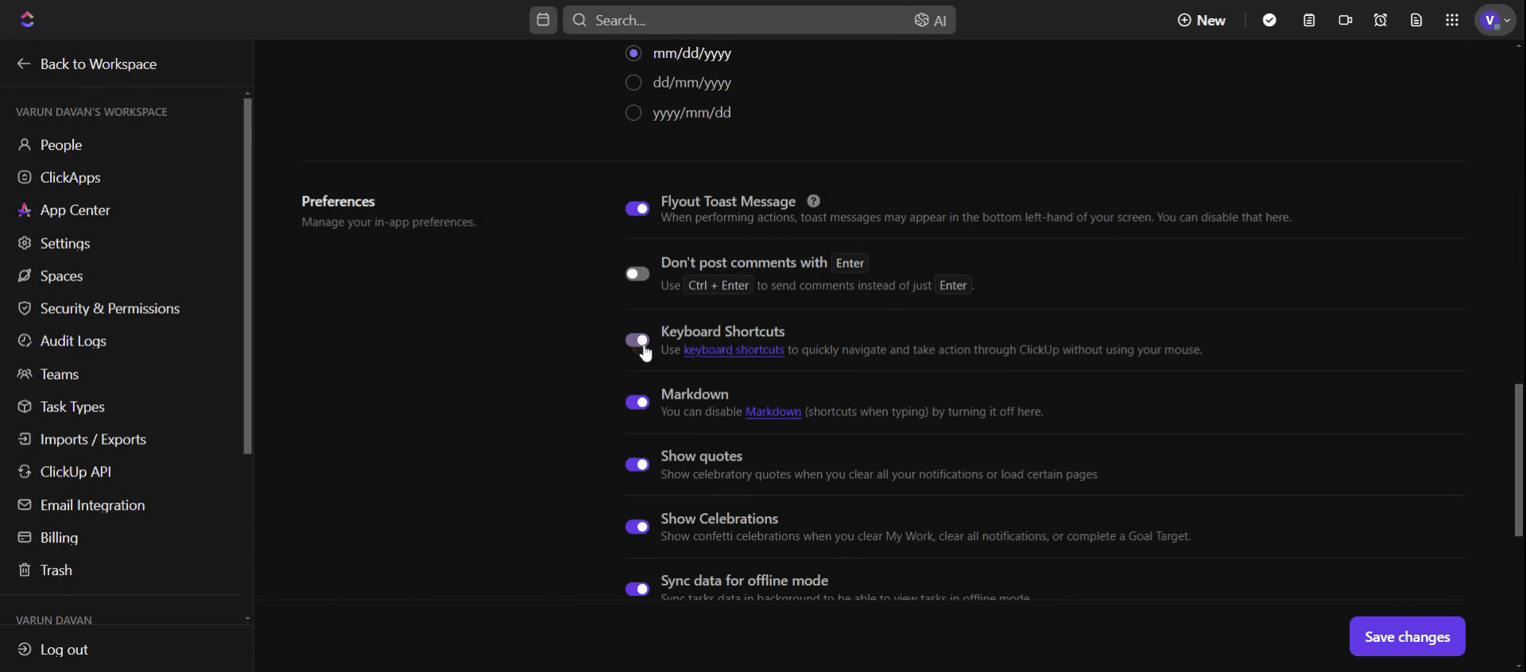Select yyyy/mm/dd date format
The image size is (1526, 672).
633,113
